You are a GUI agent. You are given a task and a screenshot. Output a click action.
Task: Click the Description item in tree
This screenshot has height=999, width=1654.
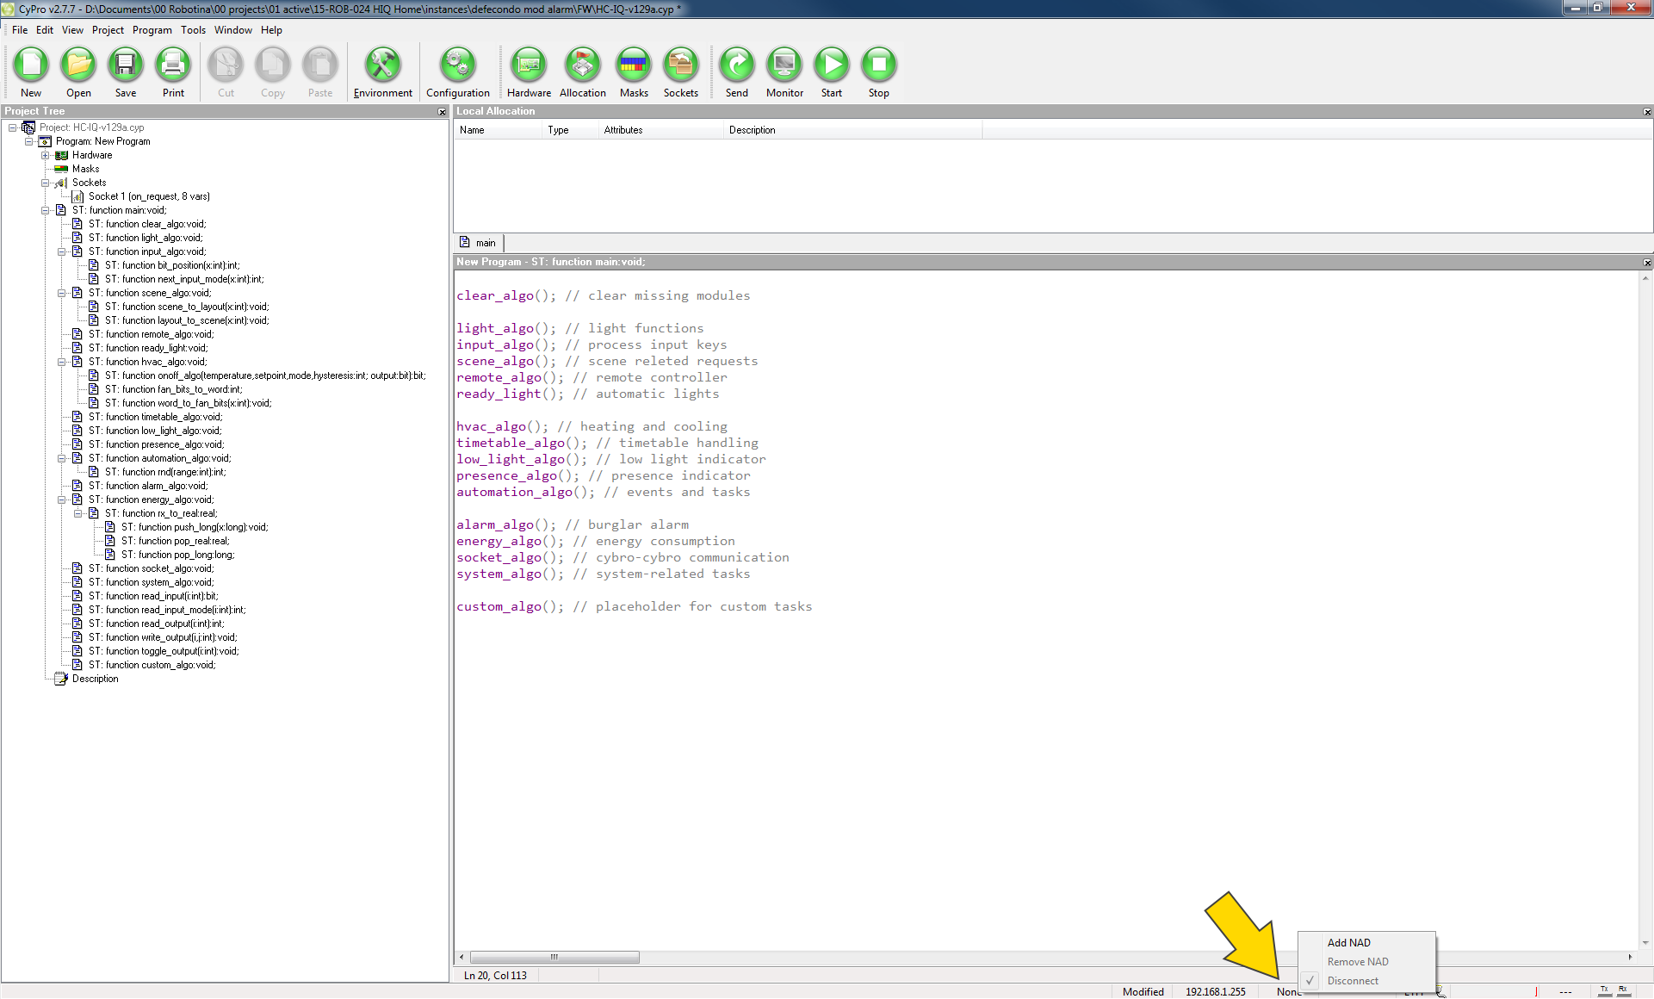pyautogui.click(x=95, y=679)
